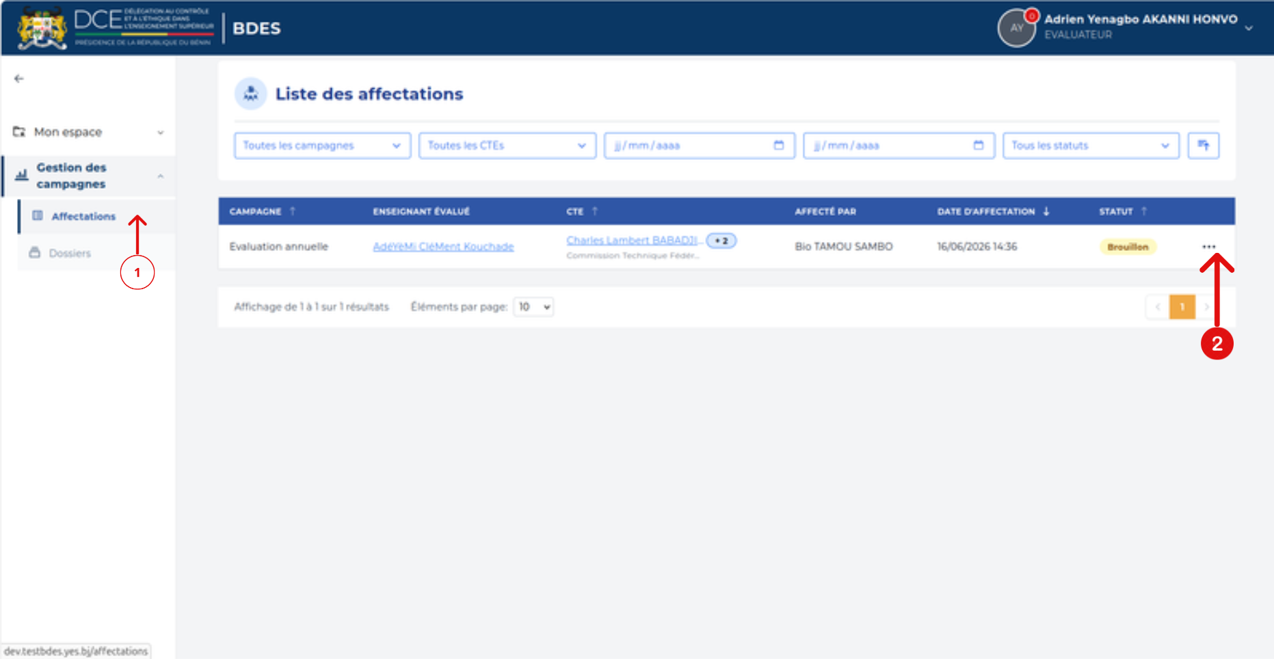The height and width of the screenshot is (659, 1274).
Task: Click the AY user avatar
Action: (1016, 28)
